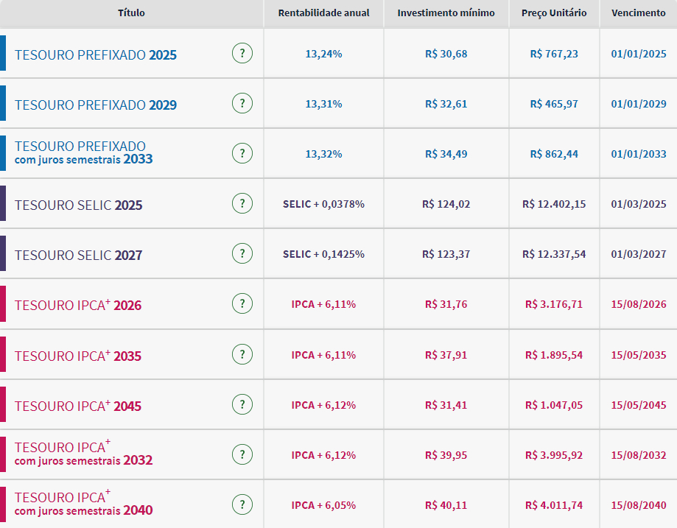
Task: Click the R$ 12.337,54 unit price
Action: pos(554,254)
